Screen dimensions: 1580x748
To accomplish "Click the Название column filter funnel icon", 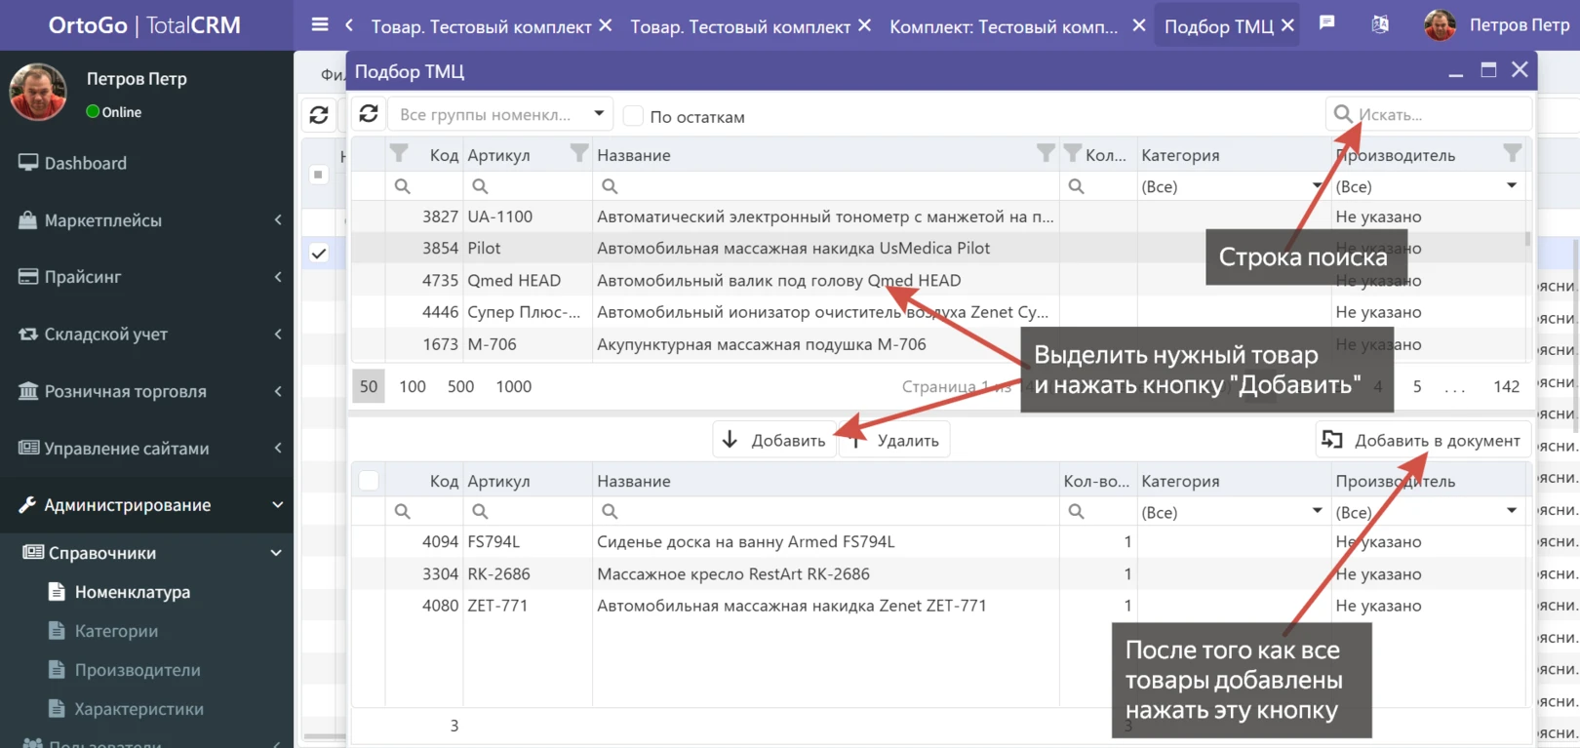I will (1046, 153).
